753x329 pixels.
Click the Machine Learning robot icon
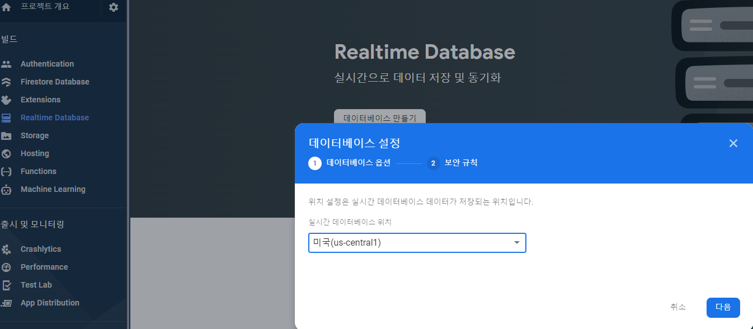[6, 189]
